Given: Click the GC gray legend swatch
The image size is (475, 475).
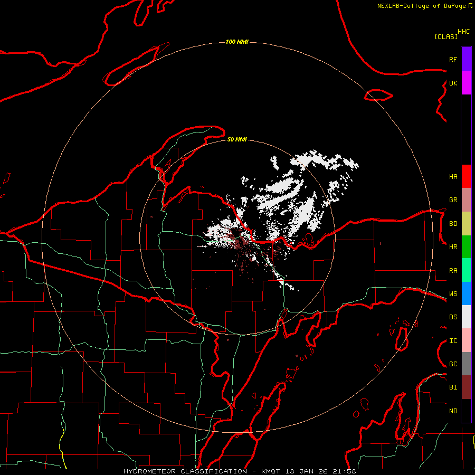Looking at the screenshot, I should 466,364.
